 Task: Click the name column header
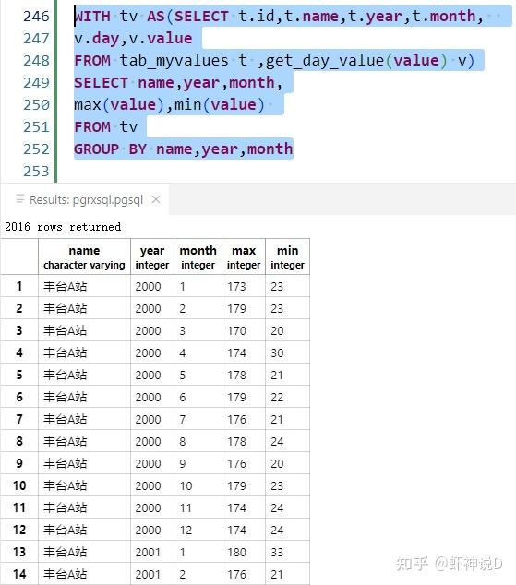tap(84, 257)
